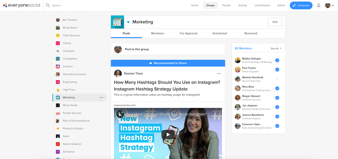Expand the Marketing sidebar ellipsis menu
This screenshot has height=159, width=338.
coord(101,97)
